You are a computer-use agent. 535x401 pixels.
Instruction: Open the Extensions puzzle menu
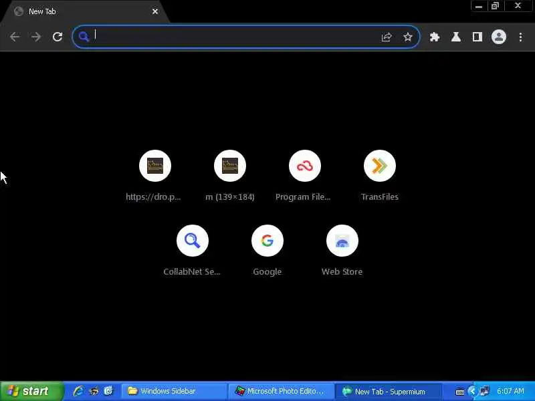coord(435,37)
